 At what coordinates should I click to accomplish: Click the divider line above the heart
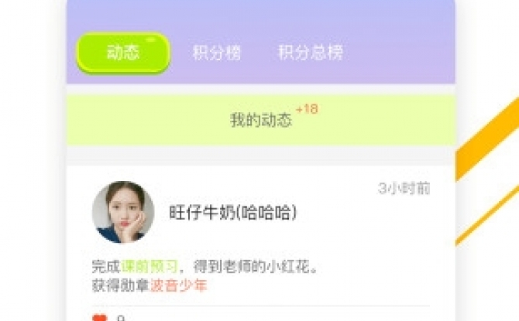(x=261, y=306)
